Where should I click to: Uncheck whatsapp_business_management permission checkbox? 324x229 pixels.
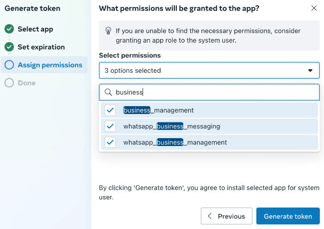coord(110,142)
